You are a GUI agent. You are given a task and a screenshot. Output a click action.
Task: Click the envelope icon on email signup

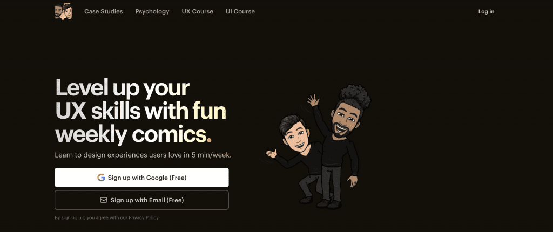pyautogui.click(x=104, y=200)
